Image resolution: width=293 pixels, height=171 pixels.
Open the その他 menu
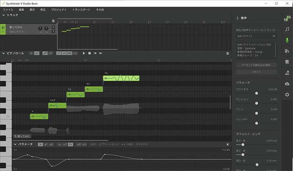click(x=100, y=10)
